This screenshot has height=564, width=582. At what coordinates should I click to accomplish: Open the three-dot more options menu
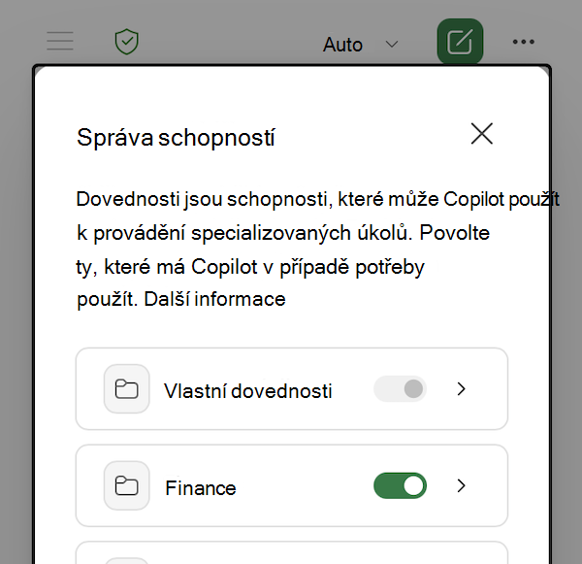(x=524, y=42)
